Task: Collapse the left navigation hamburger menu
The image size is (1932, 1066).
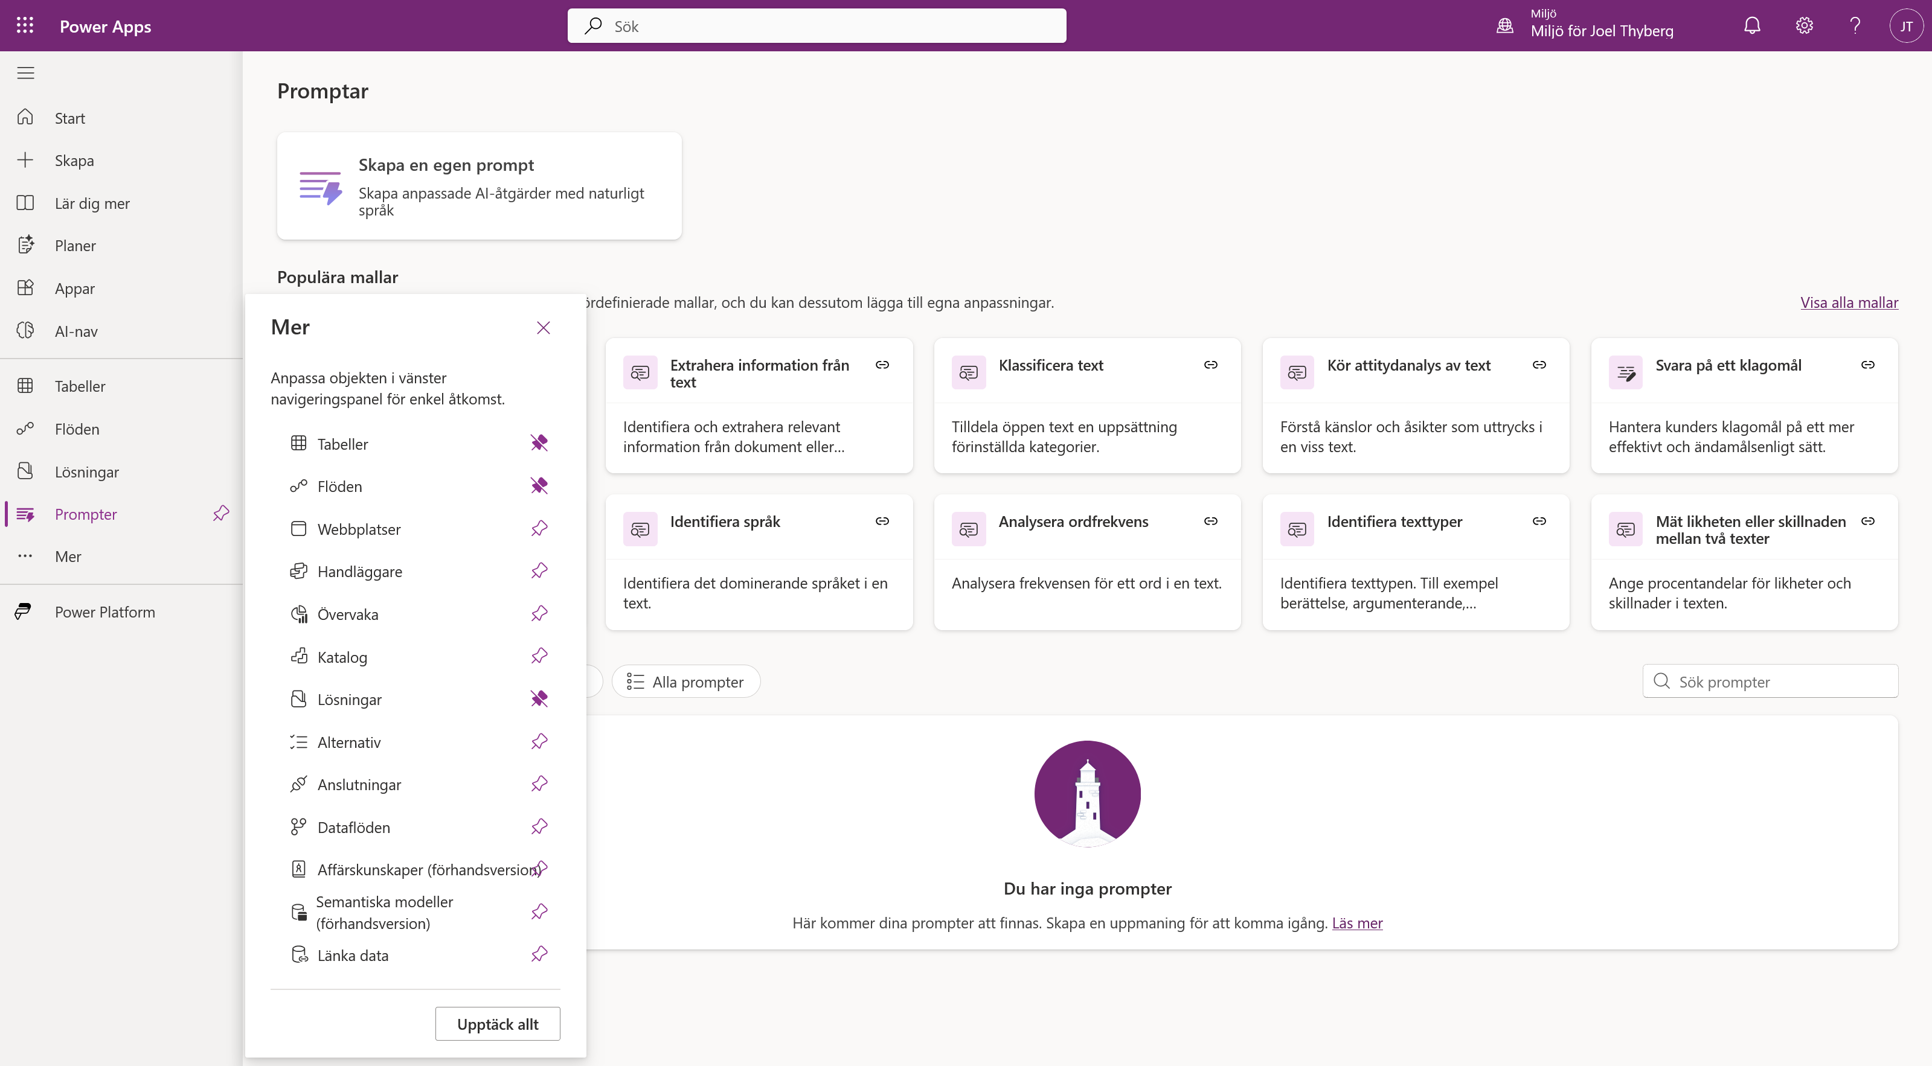Action: click(25, 72)
